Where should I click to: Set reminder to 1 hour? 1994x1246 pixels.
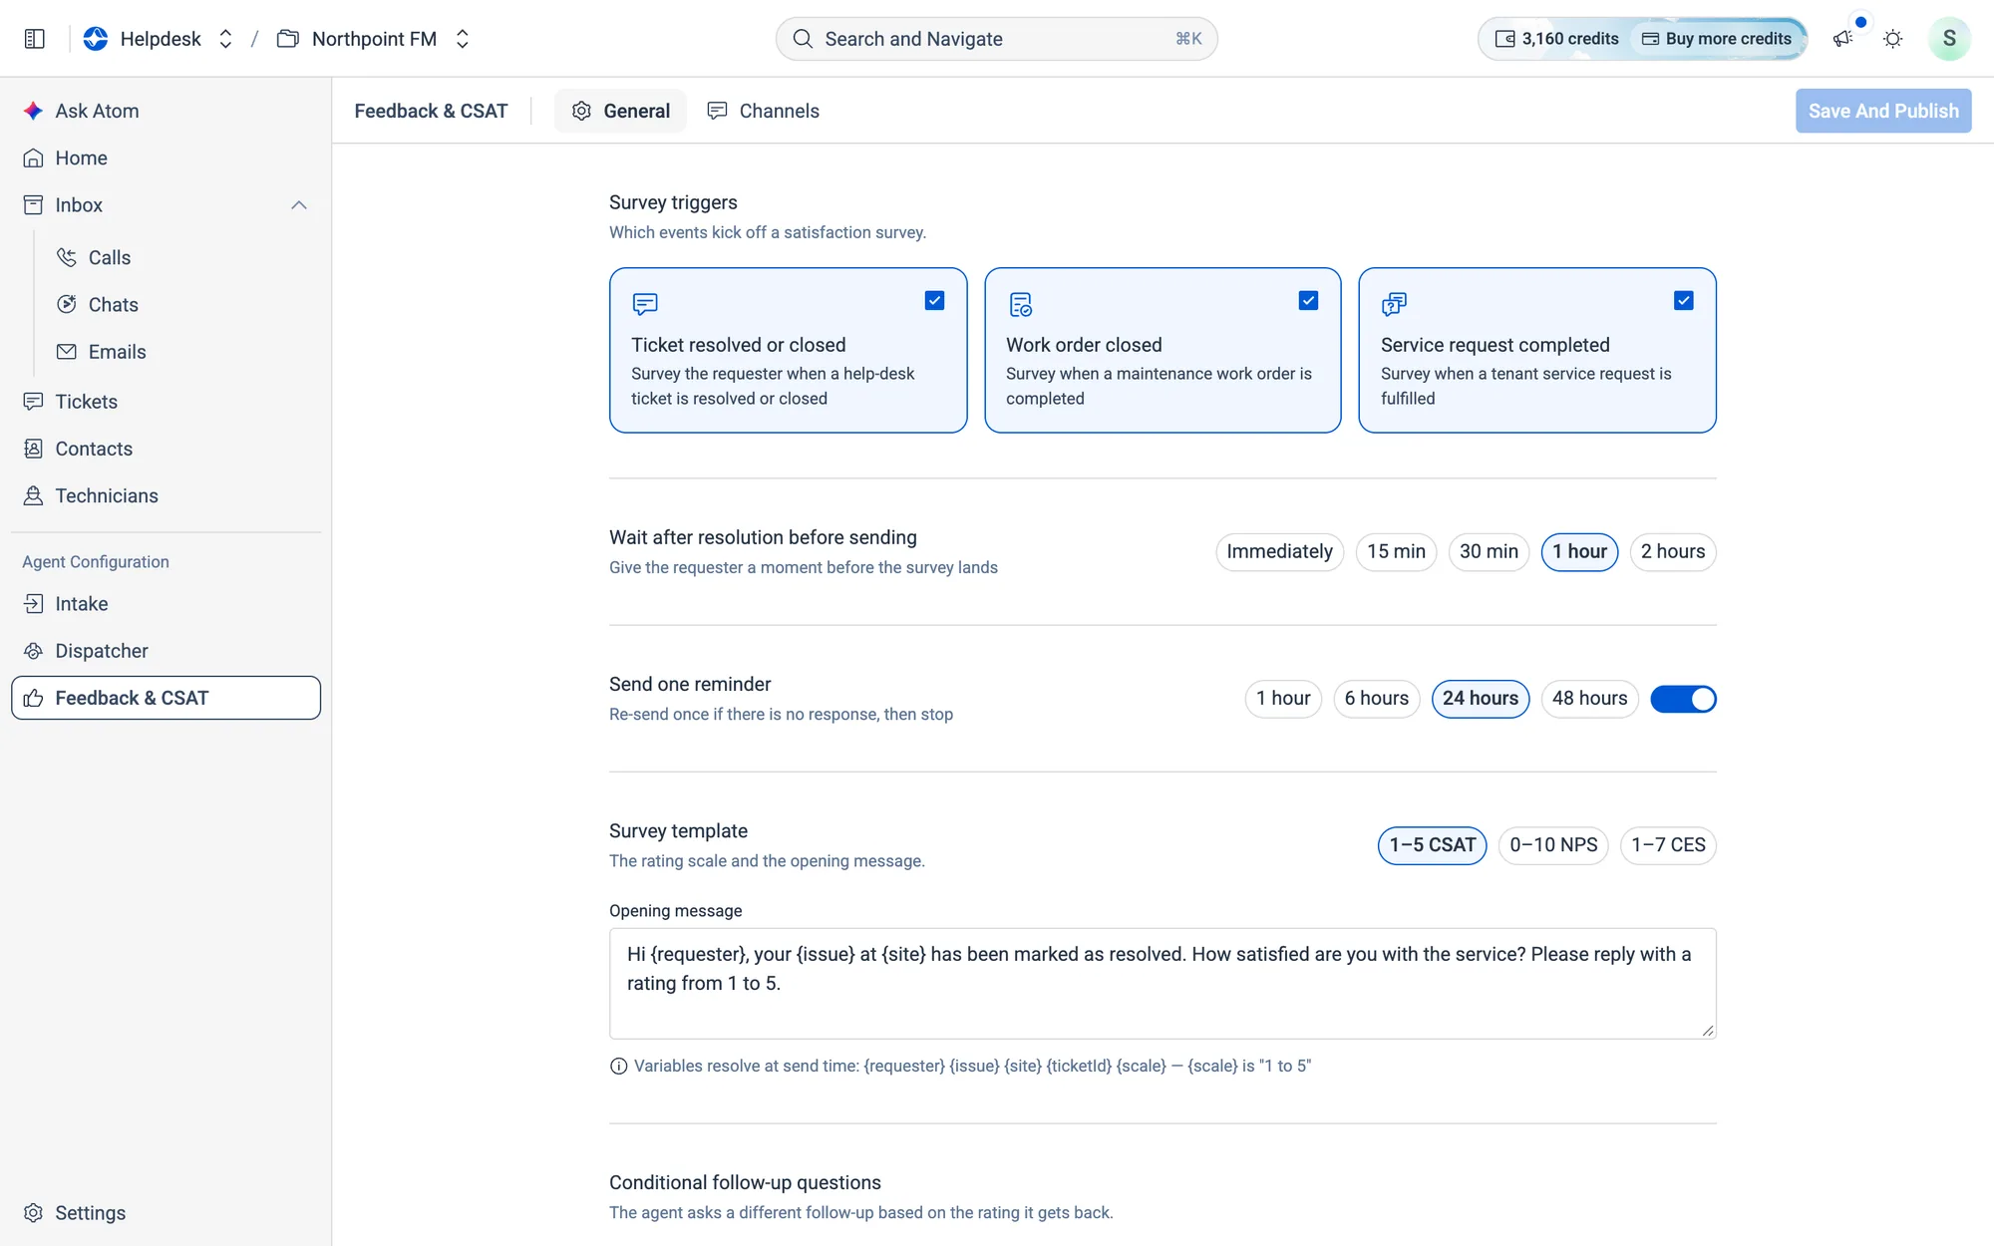tap(1283, 698)
